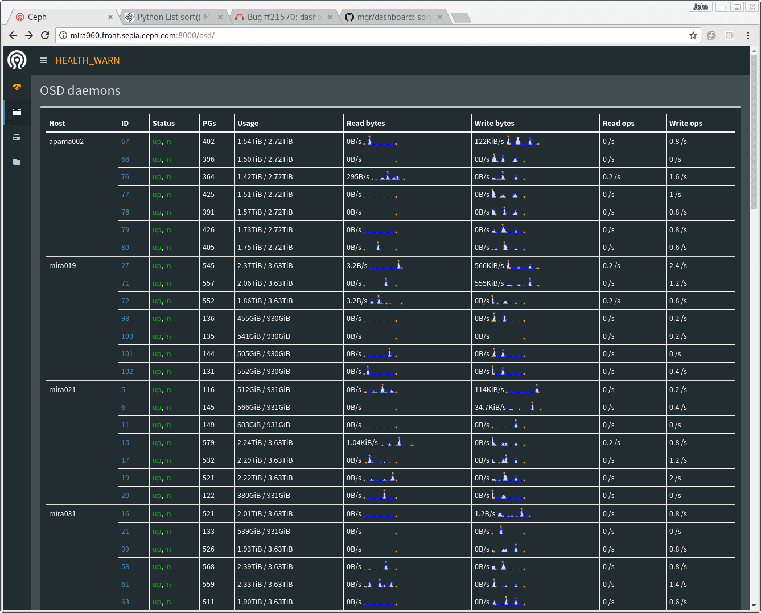761x613 pixels.
Task: Open OSD 16 on mira031
Action: point(125,514)
